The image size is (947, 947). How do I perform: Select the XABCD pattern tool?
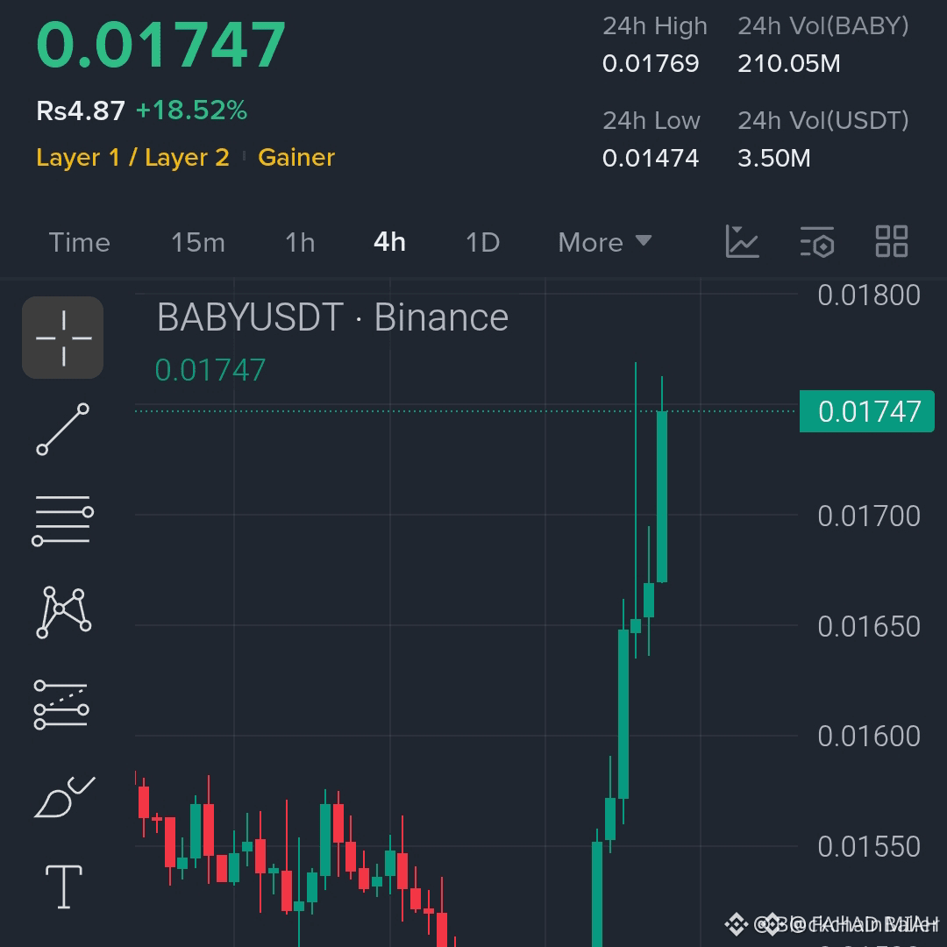pos(63,612)
